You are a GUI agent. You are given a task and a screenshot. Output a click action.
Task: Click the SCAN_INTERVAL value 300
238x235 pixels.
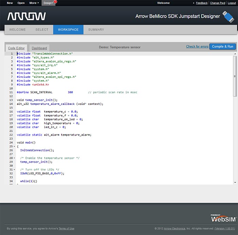pyautogui.click(x=70, y=92)
